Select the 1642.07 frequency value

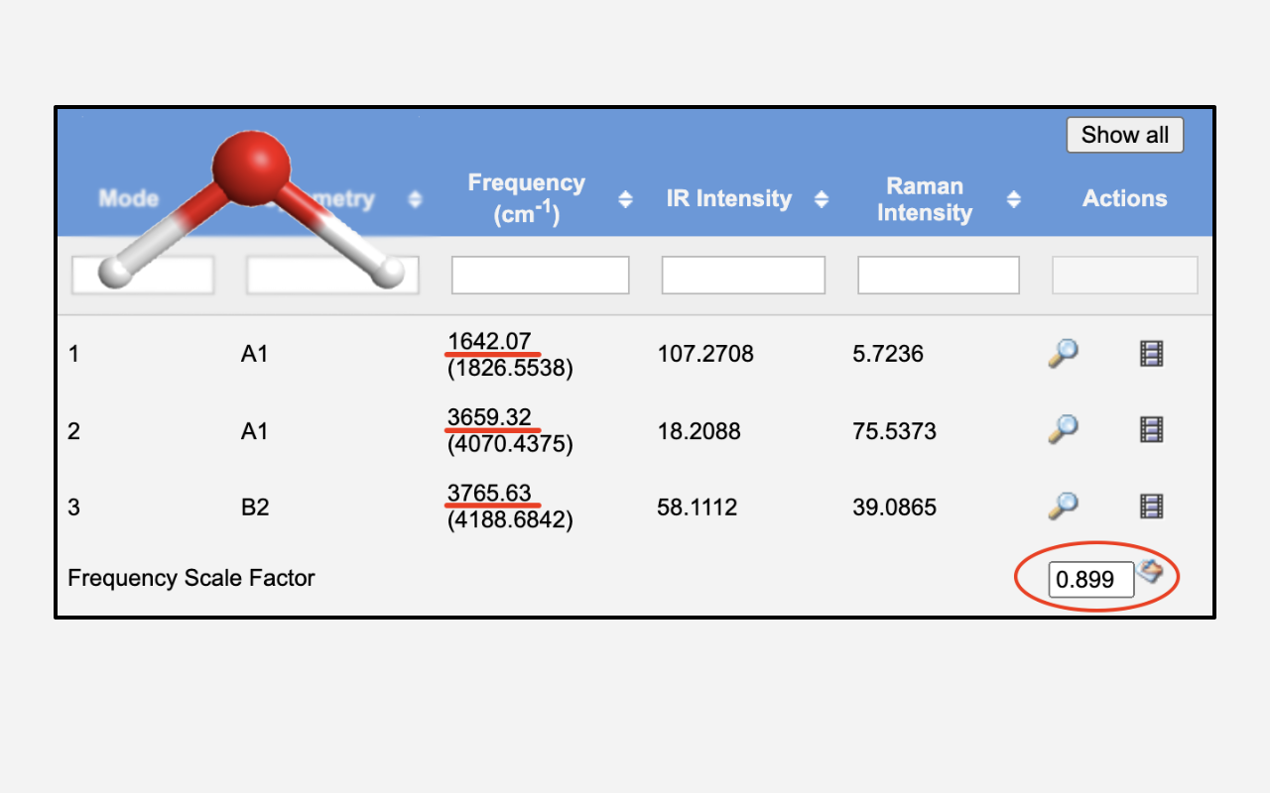point(489,341)
